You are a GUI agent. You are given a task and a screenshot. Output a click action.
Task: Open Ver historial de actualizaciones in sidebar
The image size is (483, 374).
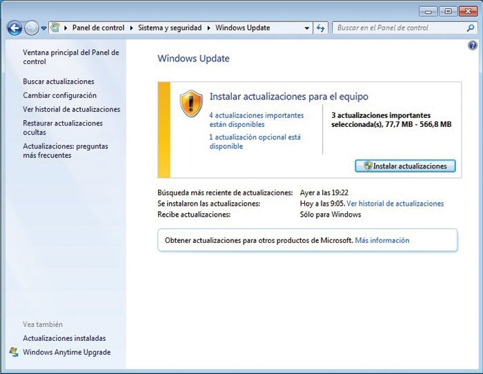coord(72,109)
